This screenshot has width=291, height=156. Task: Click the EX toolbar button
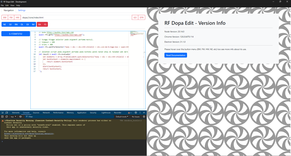click(28, 24)
